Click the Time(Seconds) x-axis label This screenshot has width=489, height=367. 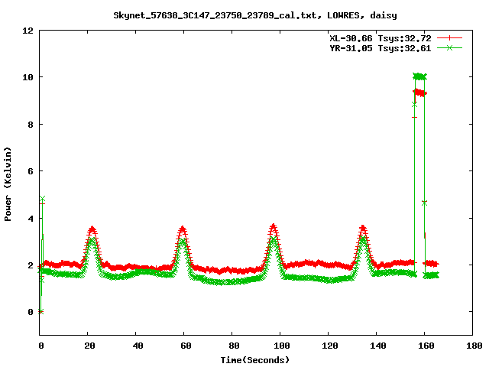256,359
